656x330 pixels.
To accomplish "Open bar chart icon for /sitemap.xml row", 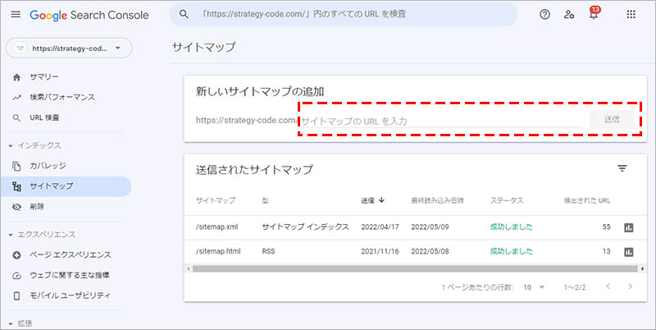I will [x=629, y=227].
